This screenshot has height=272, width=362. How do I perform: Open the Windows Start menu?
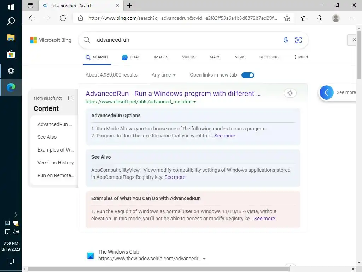[x=11, y=7]
